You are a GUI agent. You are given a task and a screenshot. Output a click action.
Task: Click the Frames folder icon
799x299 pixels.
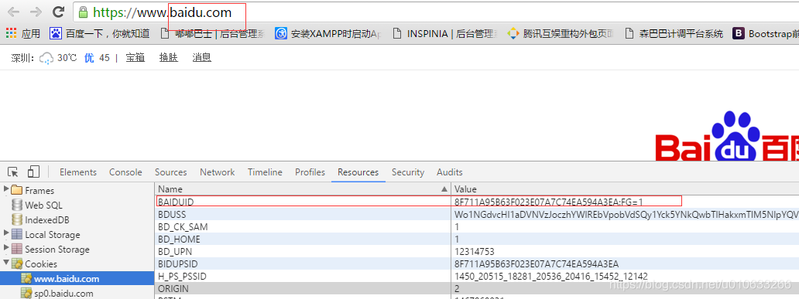click(x=17, y=190)
